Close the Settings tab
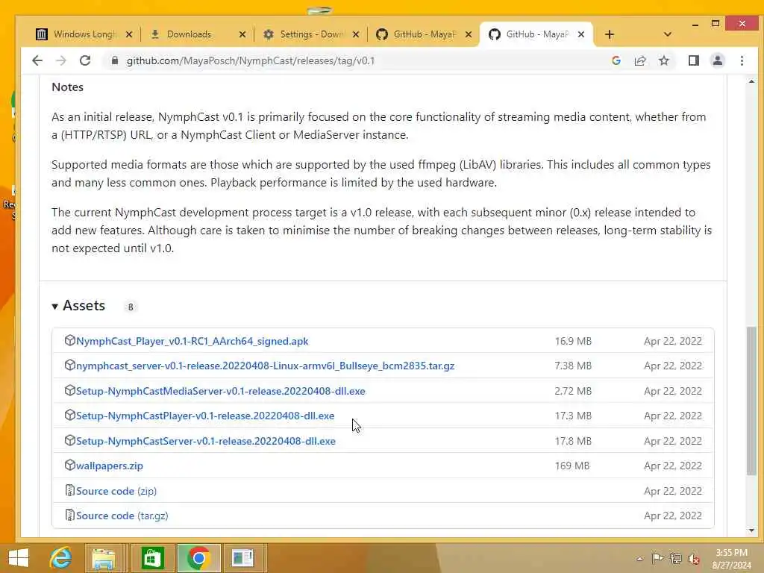The image size is (764, 573). 356,34
